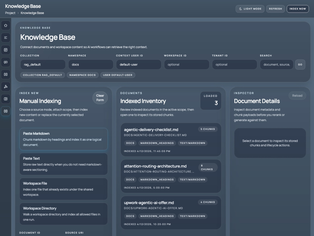Click the split-panel layout icon in sidebar
The width and height of the screenshot is (314, 236).
coord(6,99)
